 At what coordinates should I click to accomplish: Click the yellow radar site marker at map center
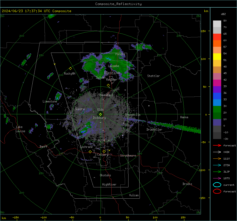[x=100, y=115]
